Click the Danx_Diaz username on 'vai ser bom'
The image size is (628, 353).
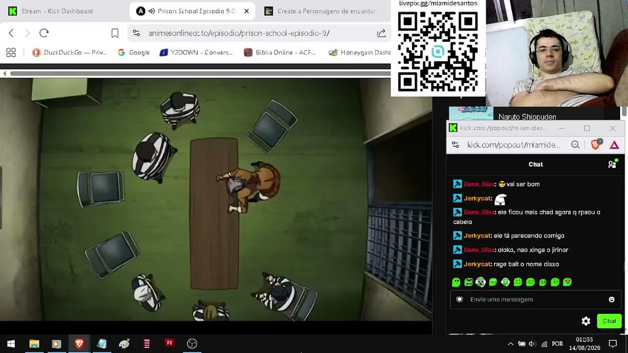click(x=479, y=184)
